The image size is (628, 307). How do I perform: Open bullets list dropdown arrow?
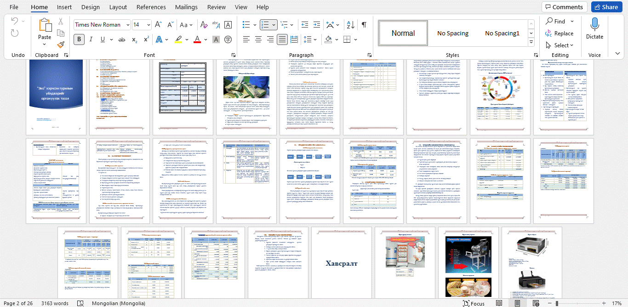(x=255, y=25)
